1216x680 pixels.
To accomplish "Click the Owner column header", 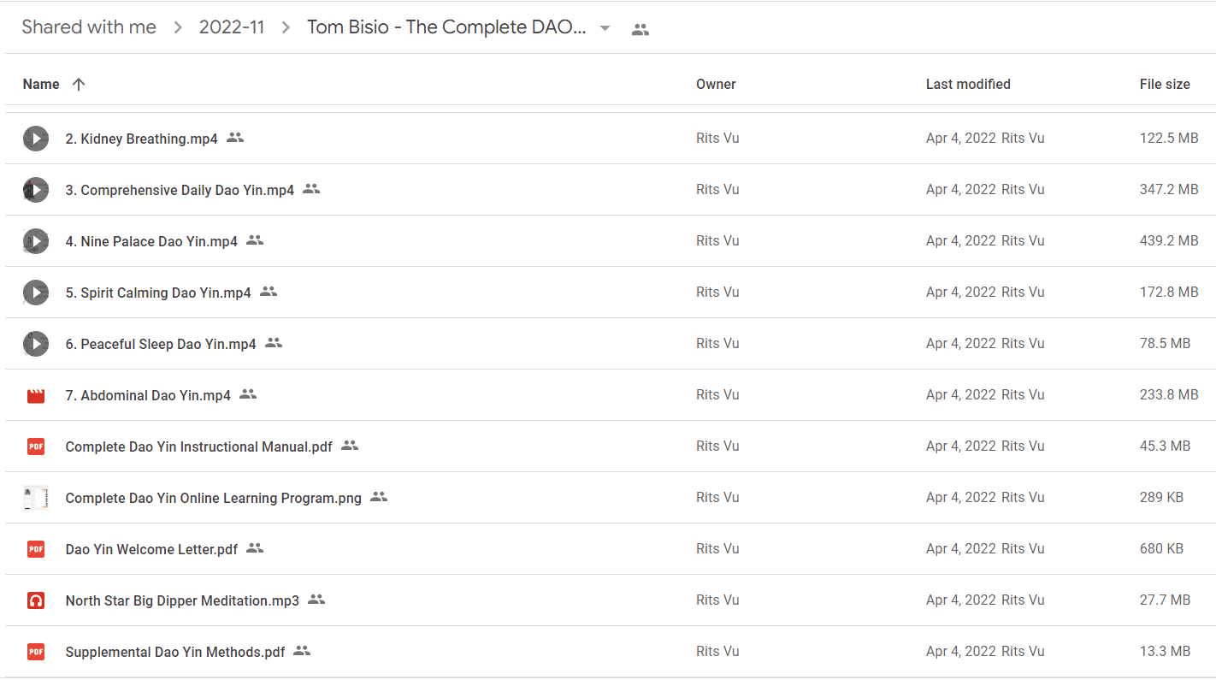I will 716,84.
